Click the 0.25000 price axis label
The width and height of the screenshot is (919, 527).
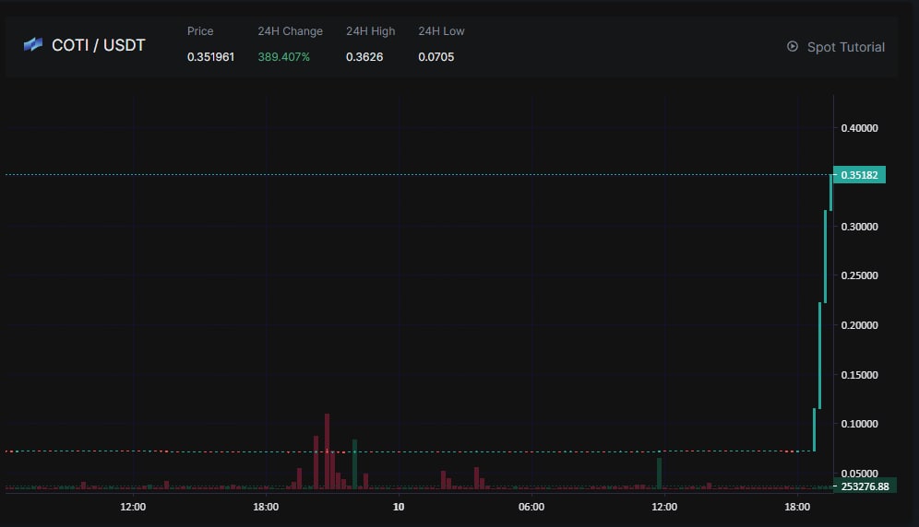click(x=859, y=275)
